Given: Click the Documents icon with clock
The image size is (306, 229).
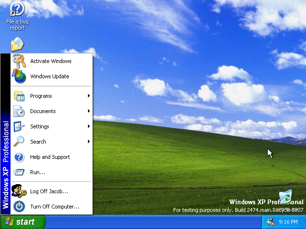Looking at the screenshot, I should click(x=19, y=111).
